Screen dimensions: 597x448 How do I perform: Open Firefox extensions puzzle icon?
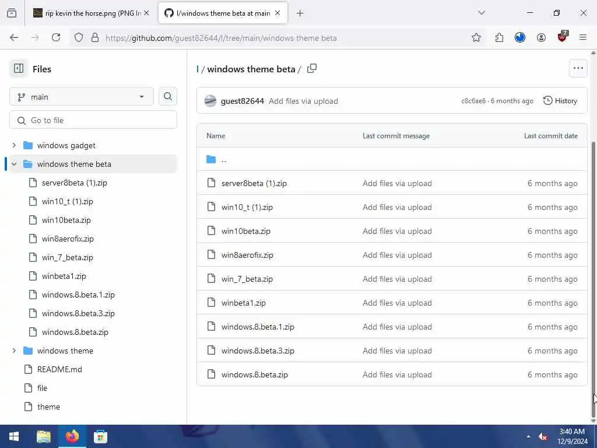499,38
